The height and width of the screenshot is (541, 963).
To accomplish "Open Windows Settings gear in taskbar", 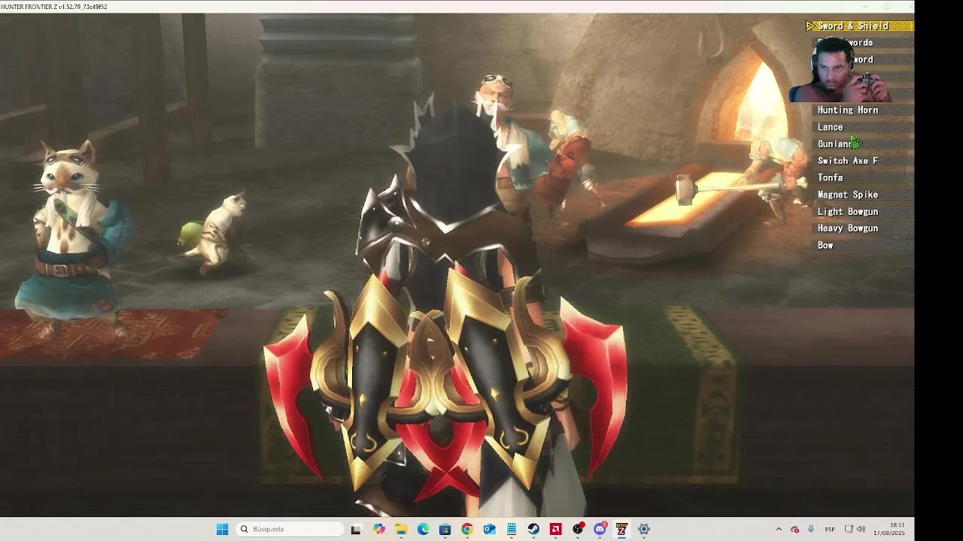I will 644,529.
